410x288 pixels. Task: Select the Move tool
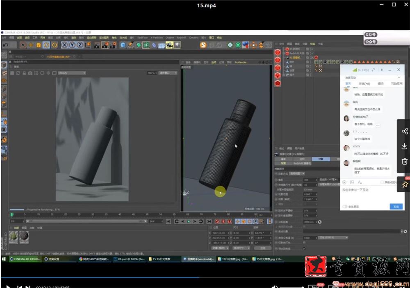31,45
